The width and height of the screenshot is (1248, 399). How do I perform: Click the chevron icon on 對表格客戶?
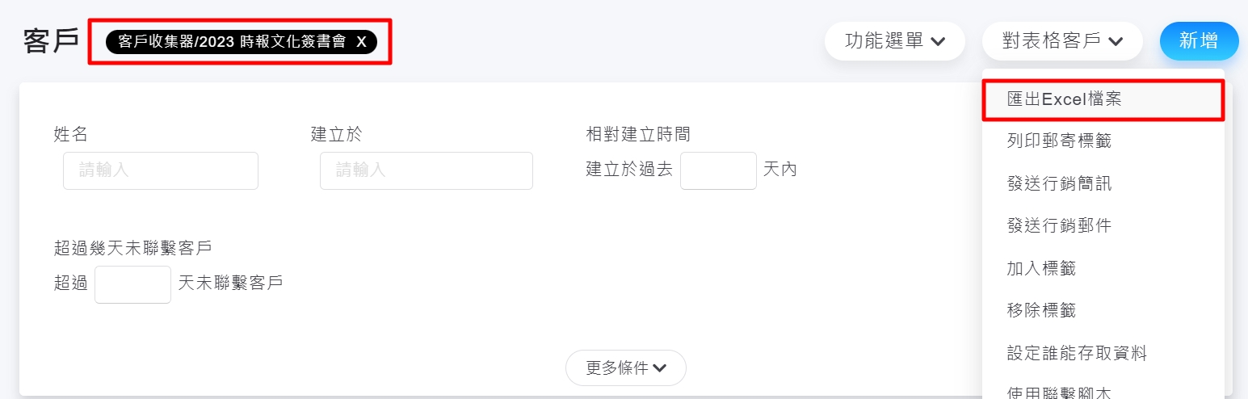1116,42
